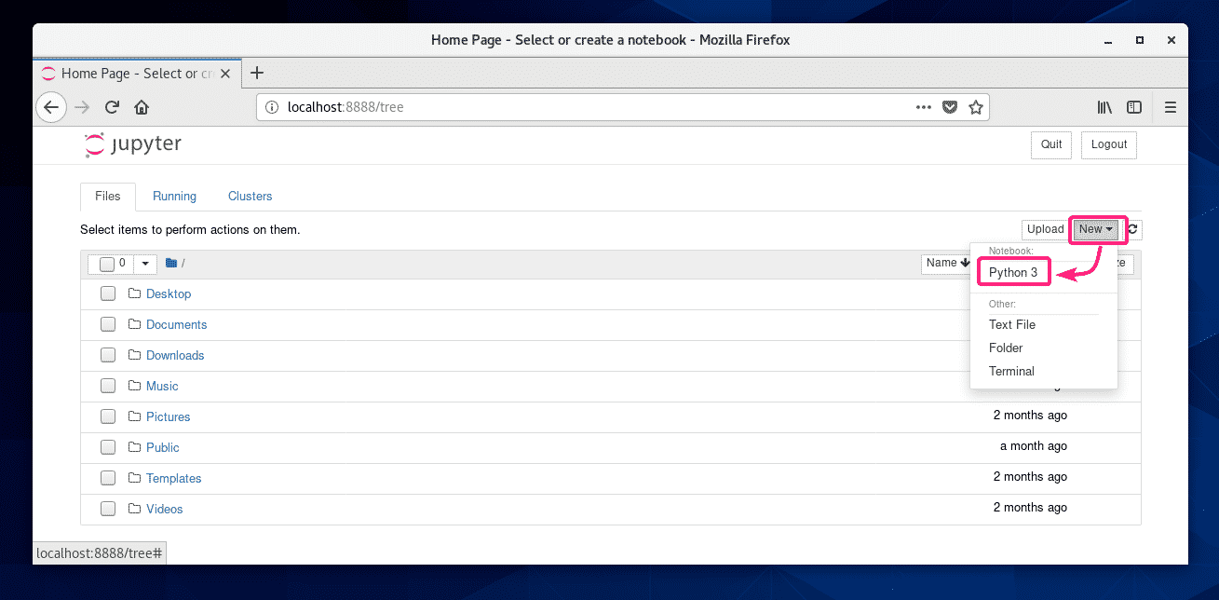Screen dimensions: 1219x600
Task: Click the Logout button
Action: (x=1108, y=144)
